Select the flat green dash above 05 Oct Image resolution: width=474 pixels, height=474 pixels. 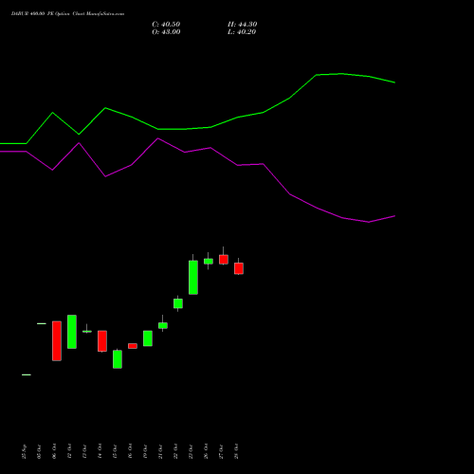(x=42, y=323)
